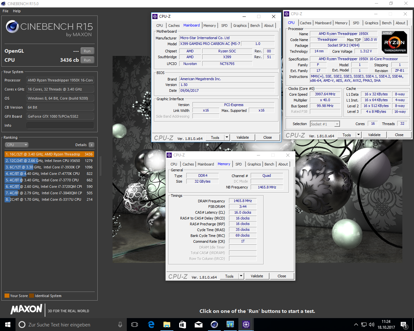Open the volume control in tray
This screenshot has height=331, width=414.
371,325
